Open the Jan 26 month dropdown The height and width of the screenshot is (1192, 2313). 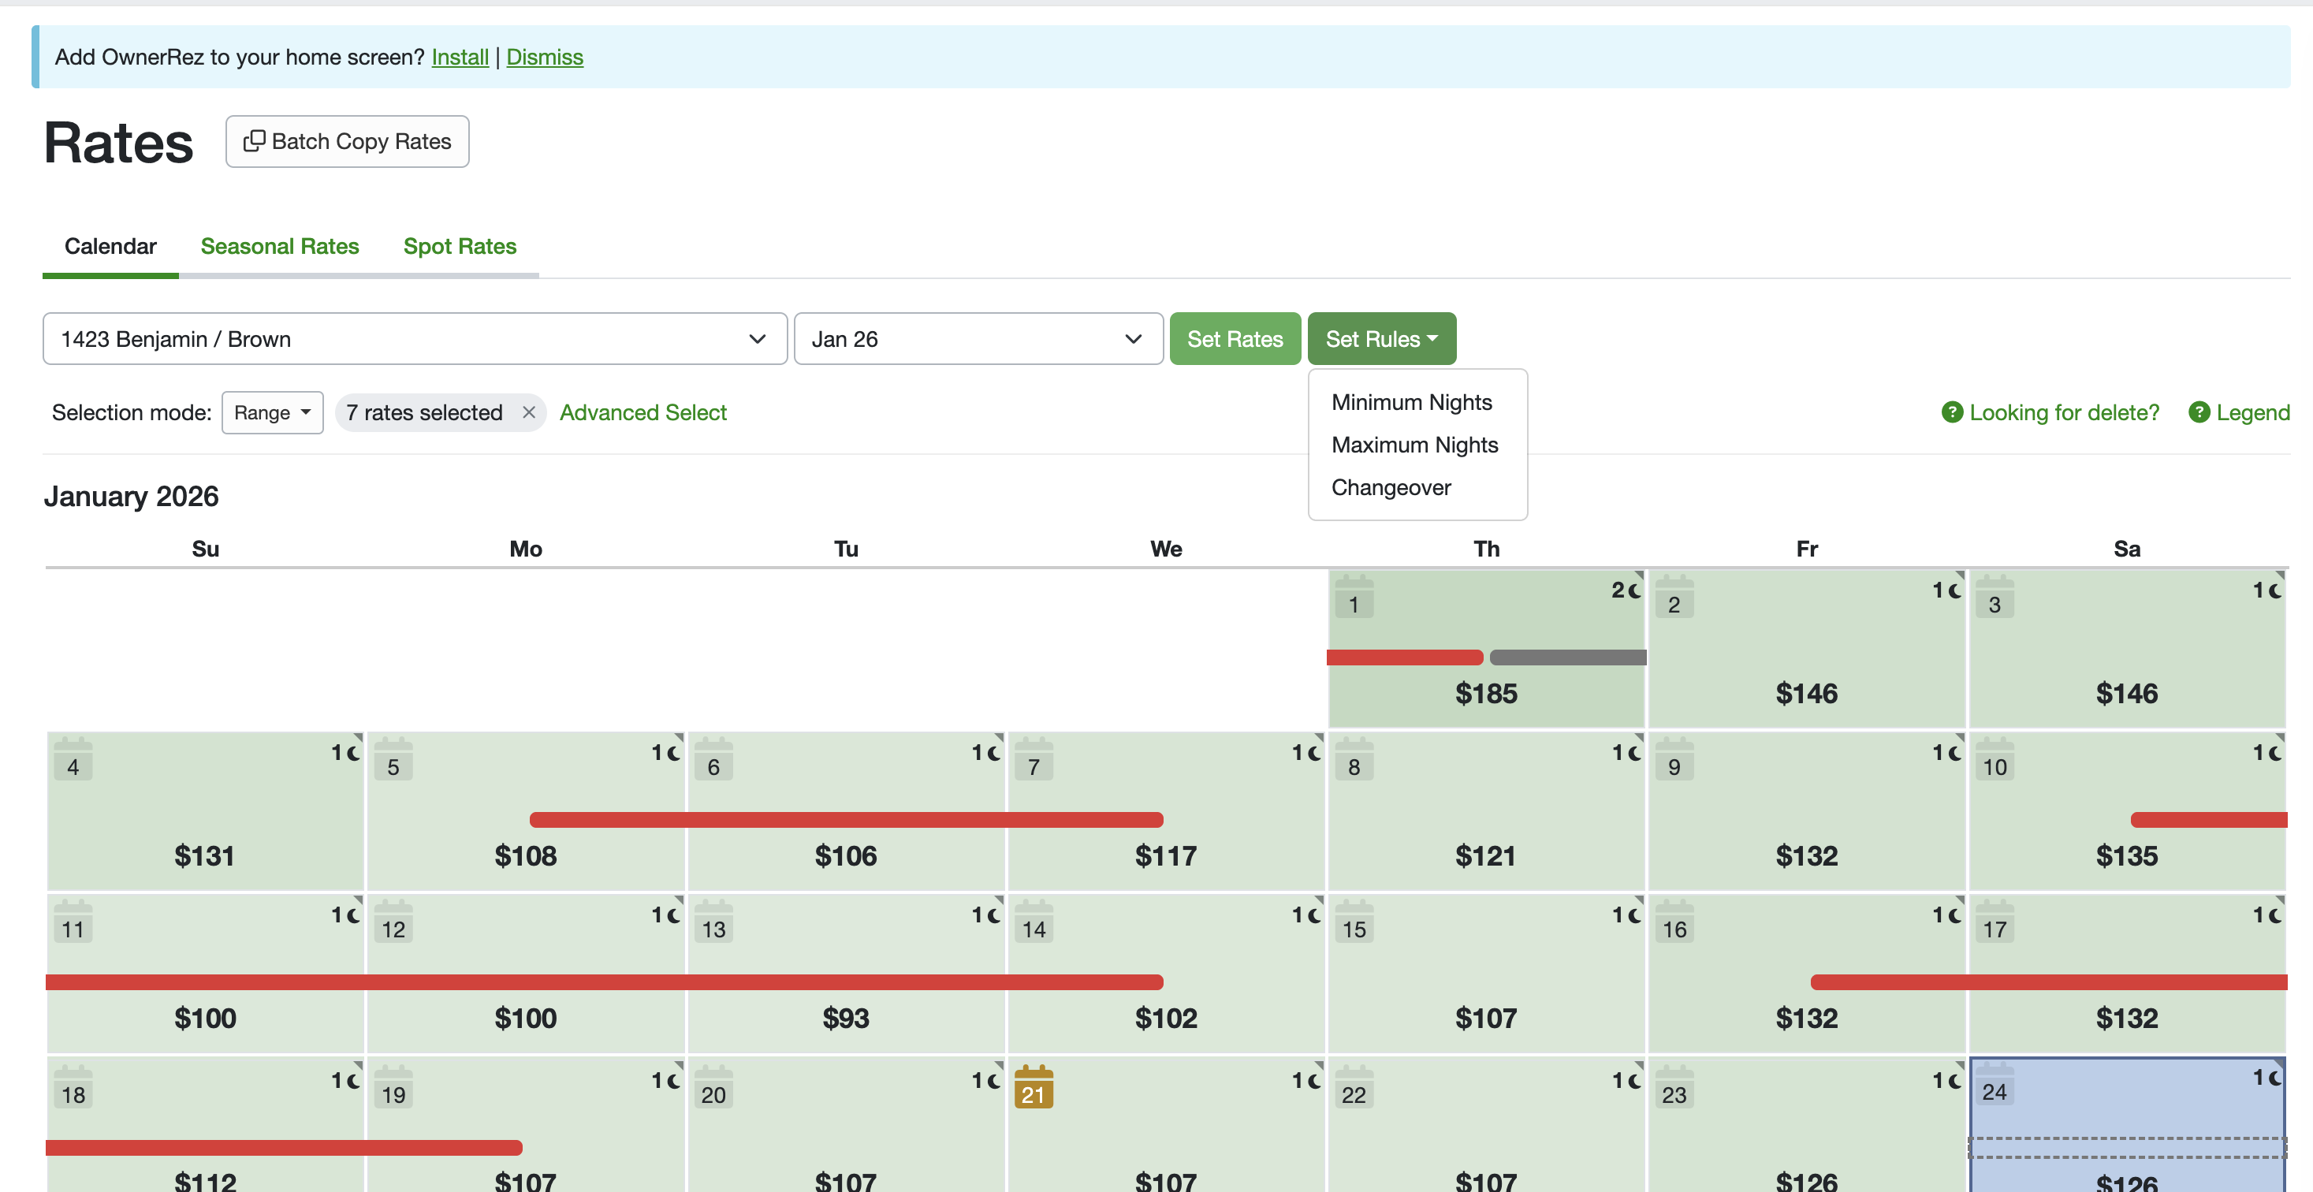[x=978, y=338]
